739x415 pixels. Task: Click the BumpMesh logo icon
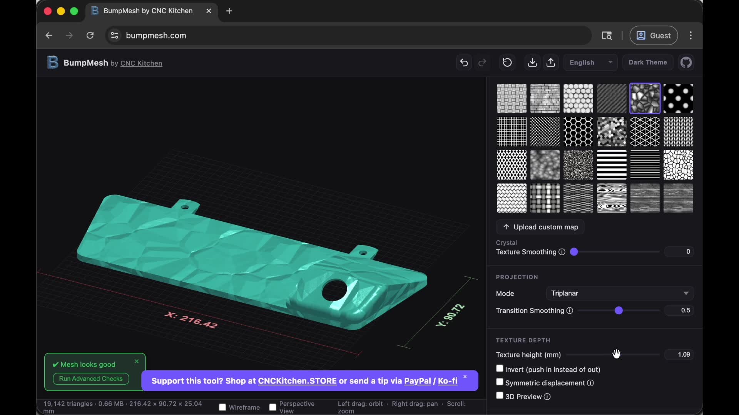coord(52,62)
